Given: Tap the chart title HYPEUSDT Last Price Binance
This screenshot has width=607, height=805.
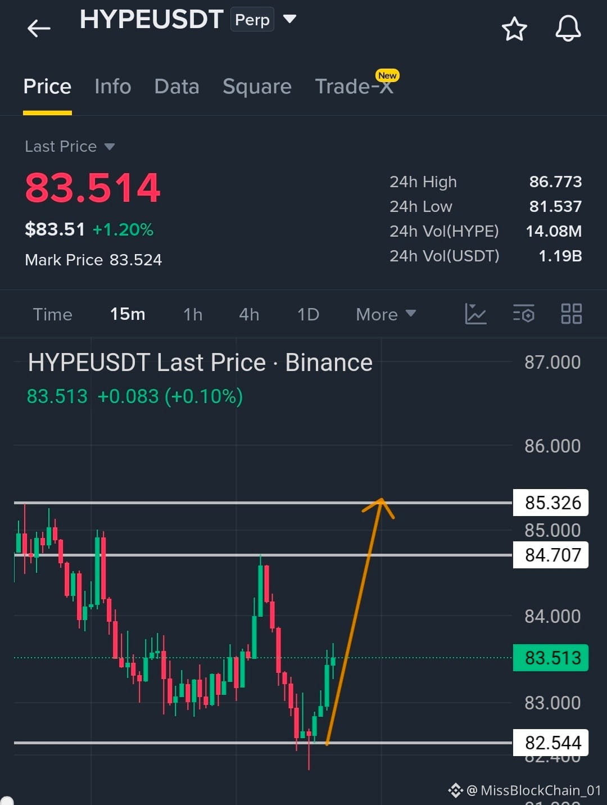Looking at the screenshot, I should tap(200, 363).
